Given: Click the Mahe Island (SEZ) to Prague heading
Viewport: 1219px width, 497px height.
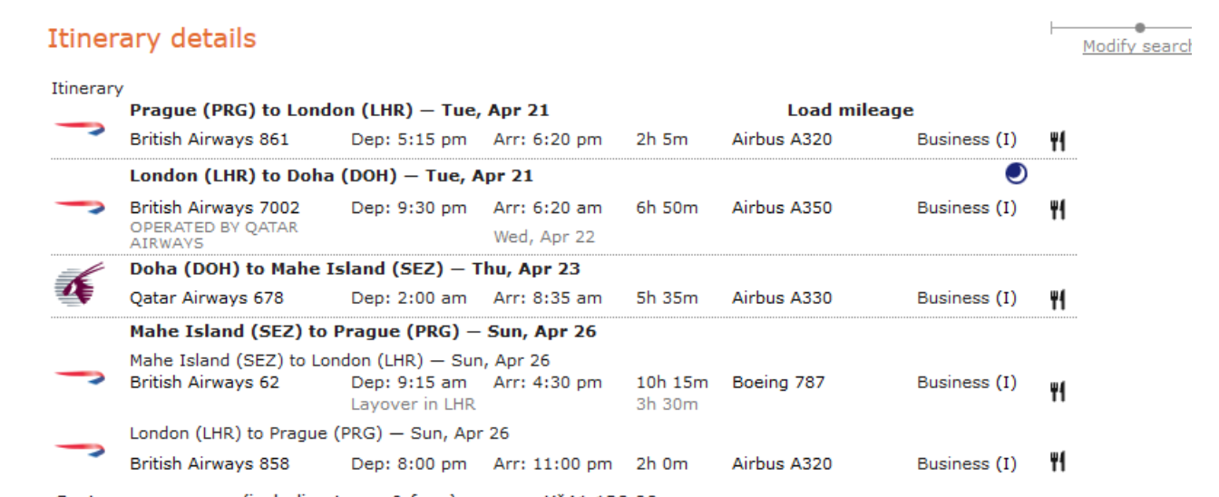Looking at the screenshot, I should tap(363, 331).
